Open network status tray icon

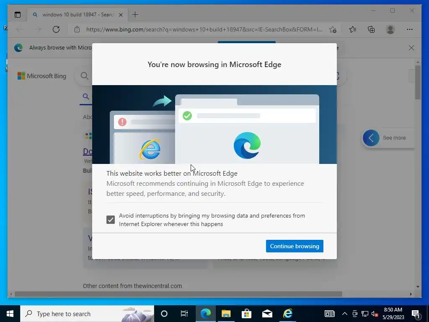[365, 314]
